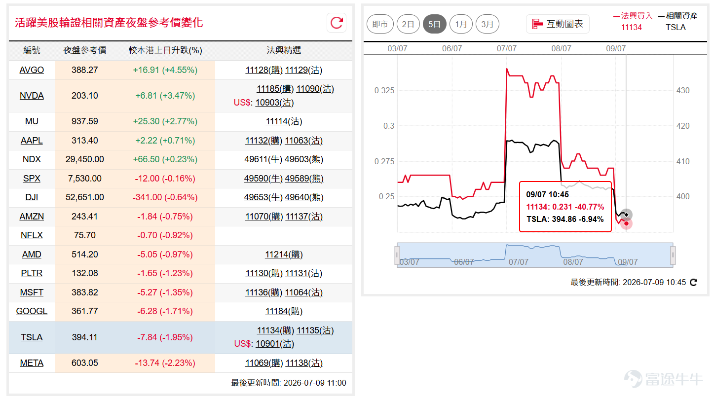Open warrant 11132 call for AAPL
Viewport: 713px width, 397px height.
264,141
